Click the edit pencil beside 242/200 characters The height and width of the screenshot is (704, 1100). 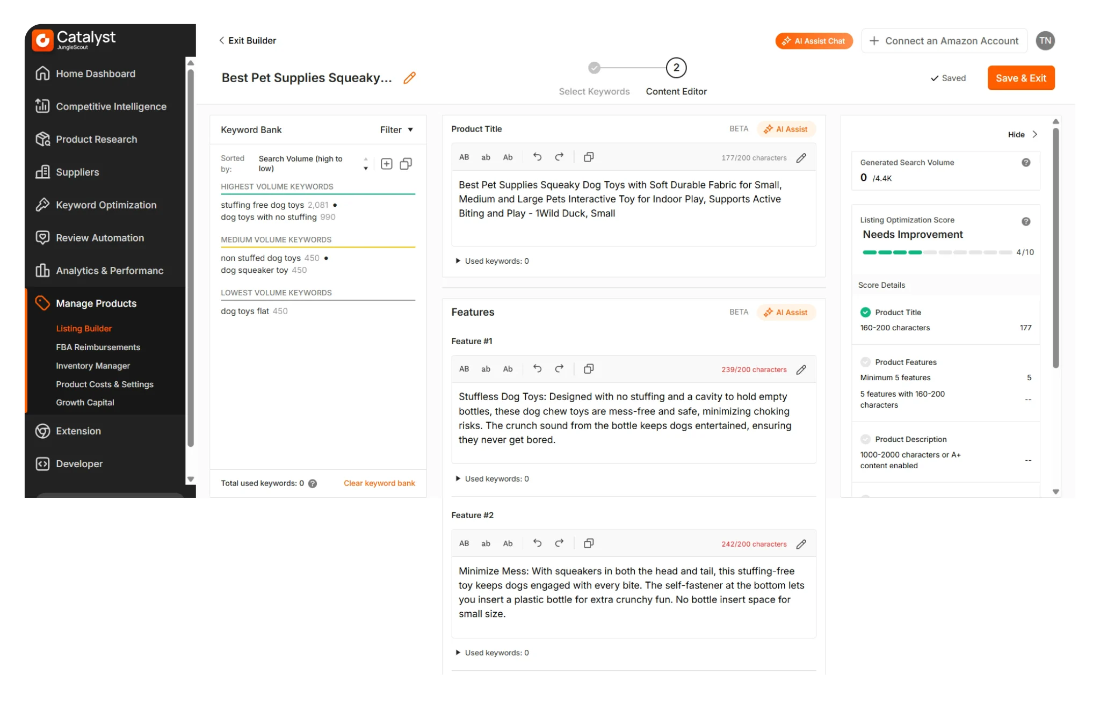[801, 544]
